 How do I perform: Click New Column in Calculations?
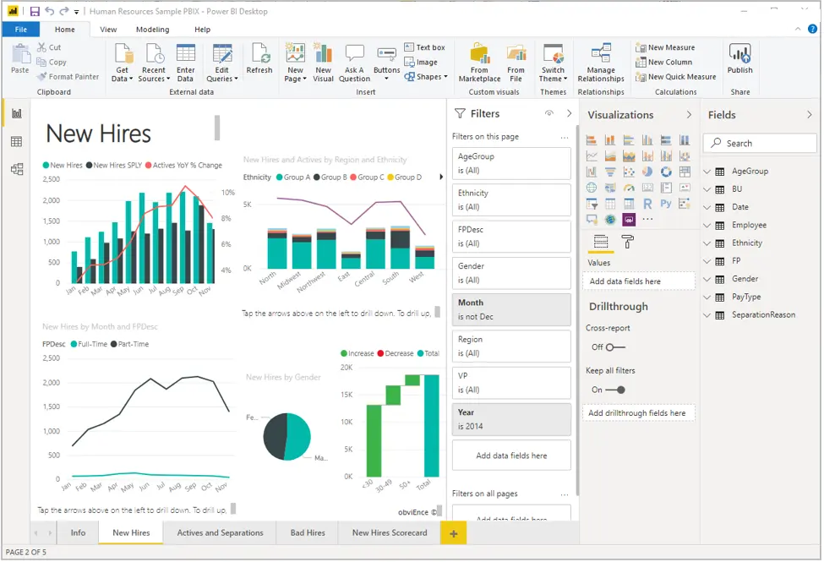(663, 62)
